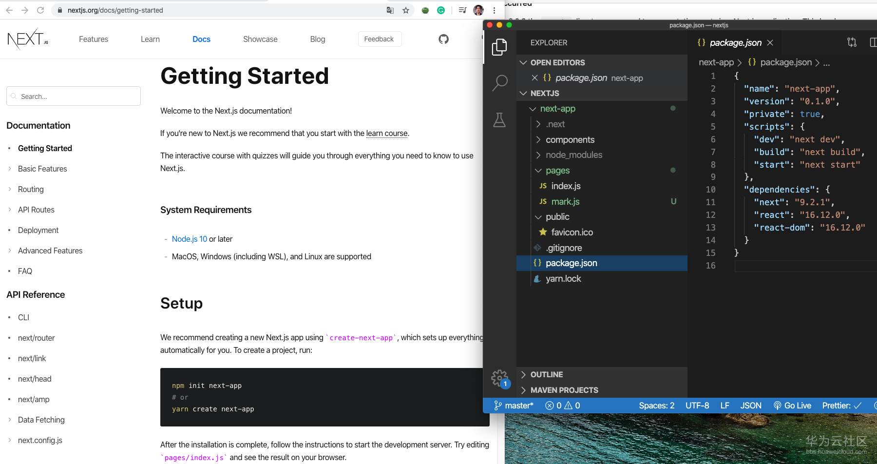Open the Grammarly extension icon
The image size is (877, 464).
[x=441, y=10]
